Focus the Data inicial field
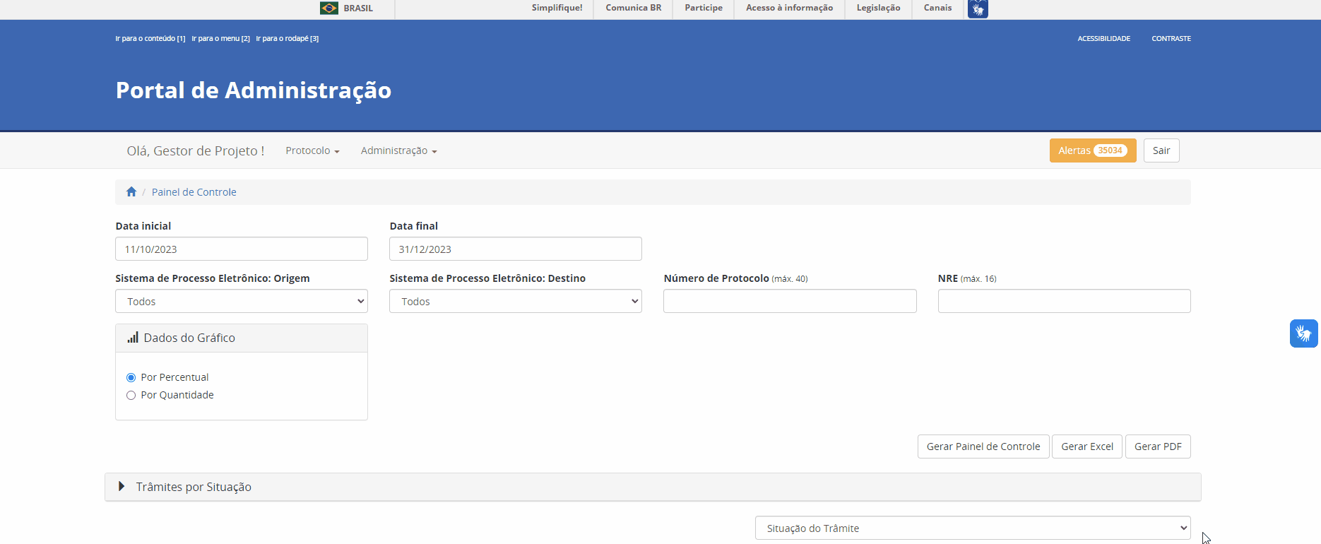 [x=242, y=249]
